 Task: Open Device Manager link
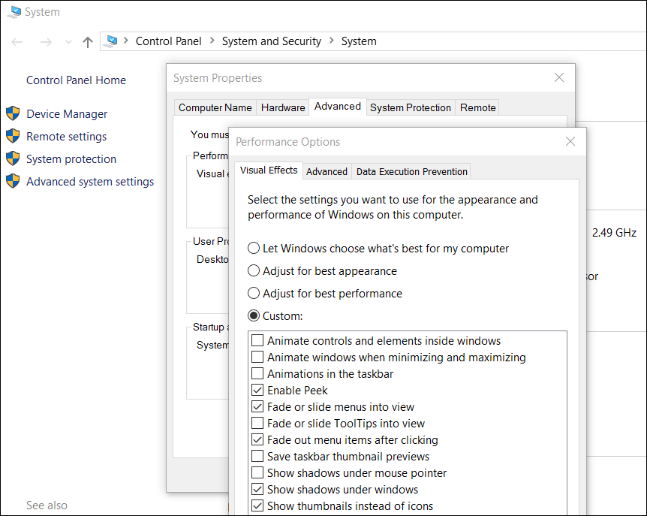point(67,114)
